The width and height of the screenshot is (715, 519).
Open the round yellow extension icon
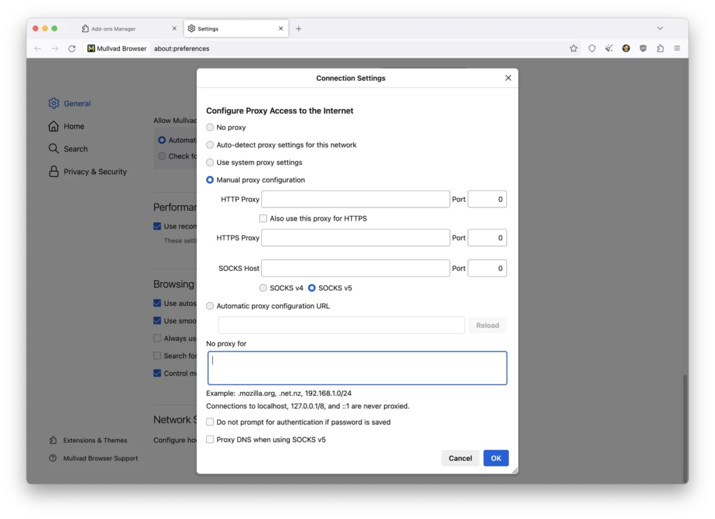(626, 48)
